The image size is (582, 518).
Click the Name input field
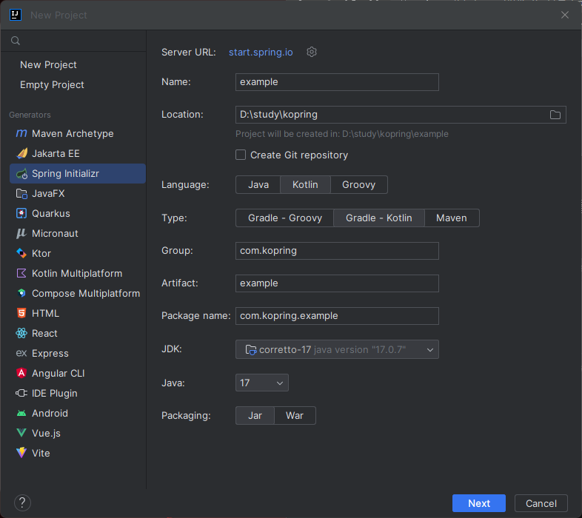pyautogui.click(x=337, y=82)
